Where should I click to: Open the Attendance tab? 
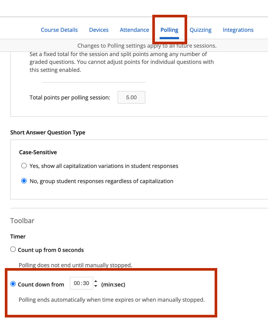pyautogui.click(x=134, y=30)
